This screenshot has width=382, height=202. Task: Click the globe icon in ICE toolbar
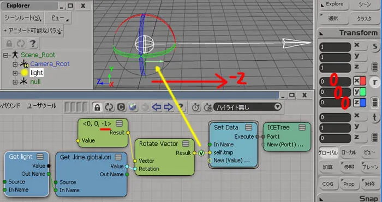click(133, 107)
